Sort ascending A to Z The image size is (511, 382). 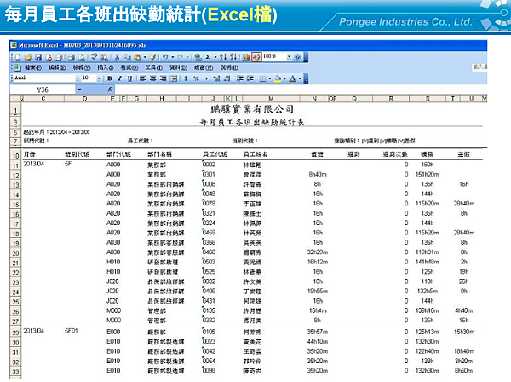(223, 57)
